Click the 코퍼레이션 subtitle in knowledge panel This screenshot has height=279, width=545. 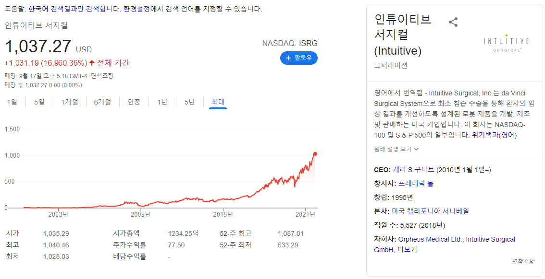[391, 65]
